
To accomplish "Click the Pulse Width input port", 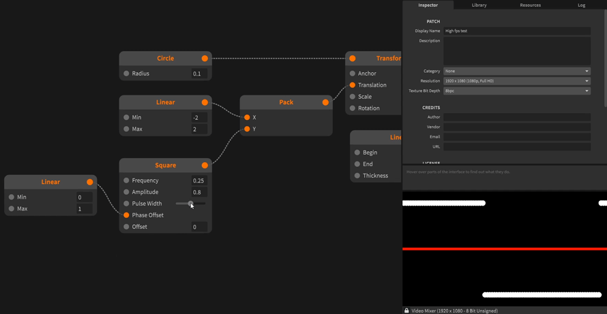I will (126, 204).
